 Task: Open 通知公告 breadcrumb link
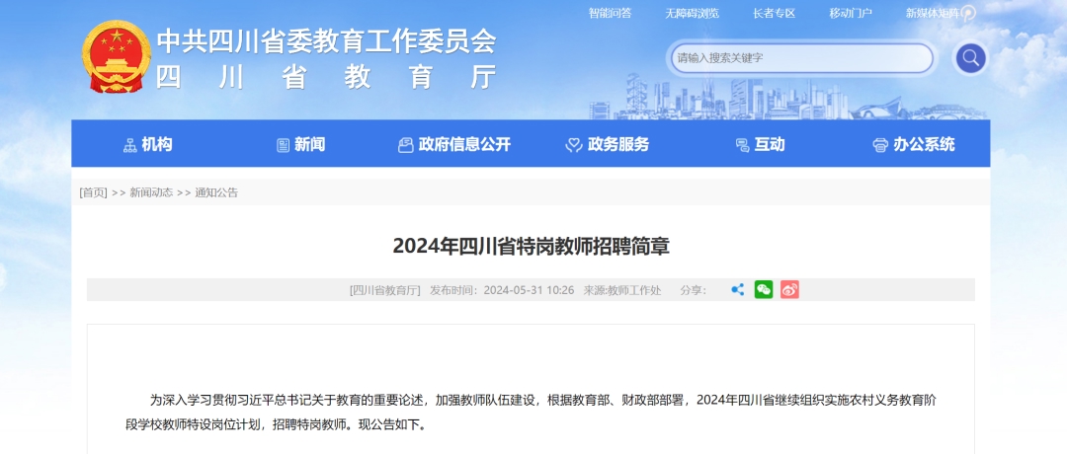[216, 192]
